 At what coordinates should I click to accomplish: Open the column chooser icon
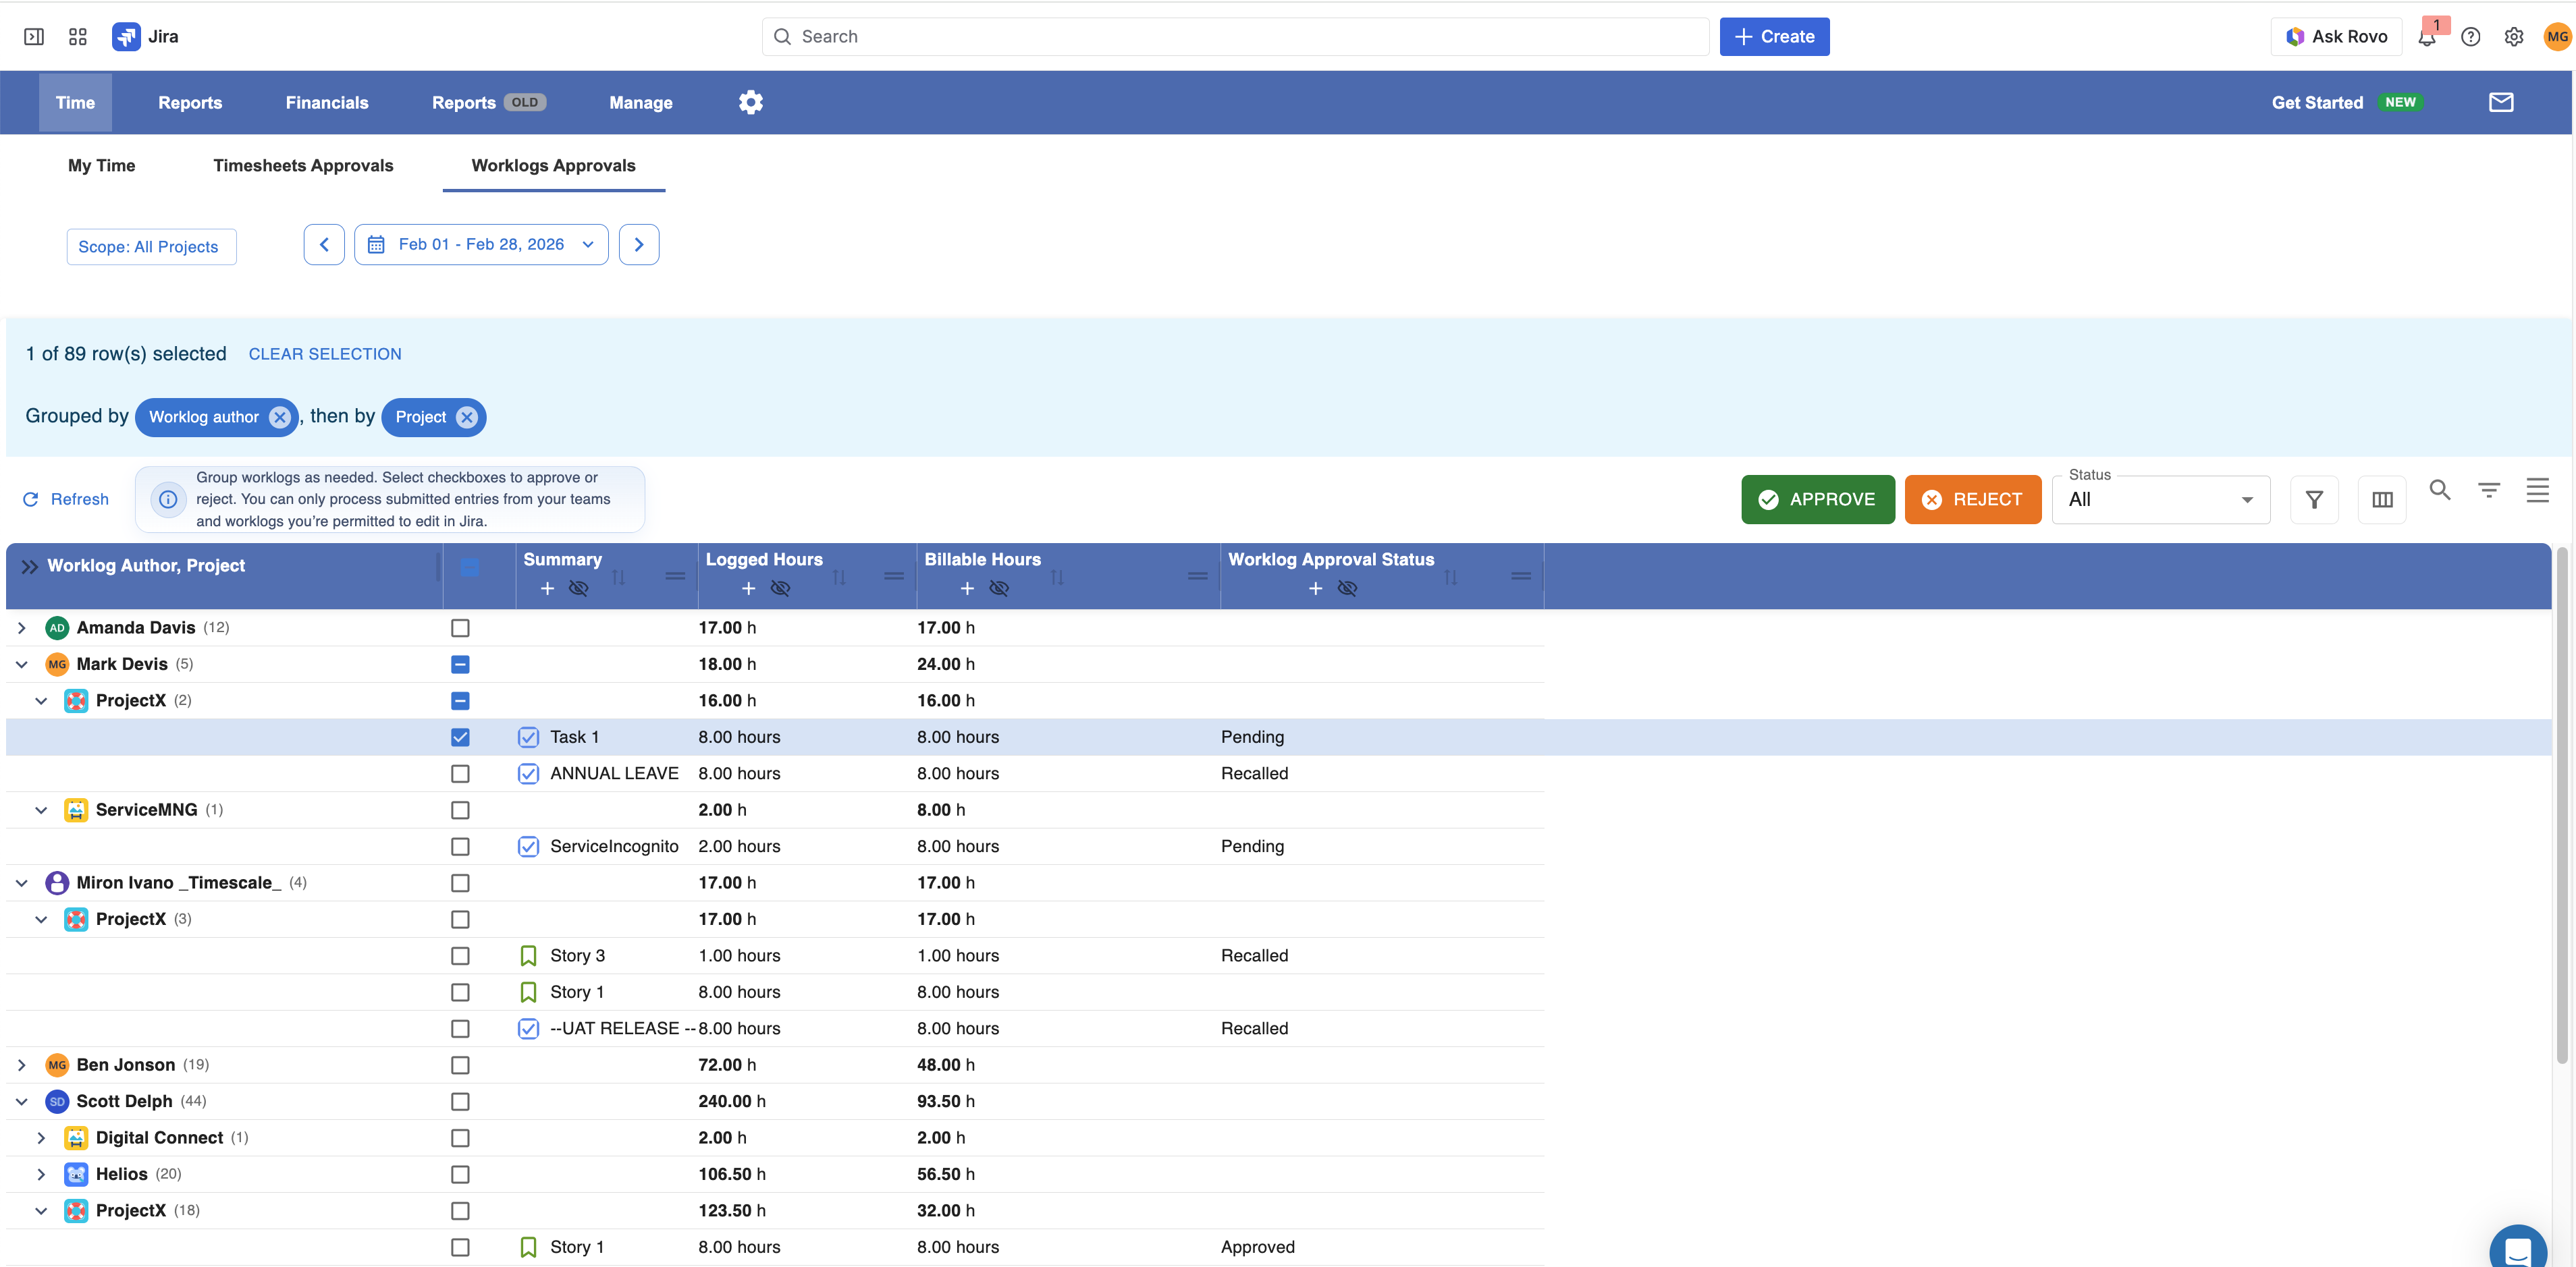tap(2383, 500)
